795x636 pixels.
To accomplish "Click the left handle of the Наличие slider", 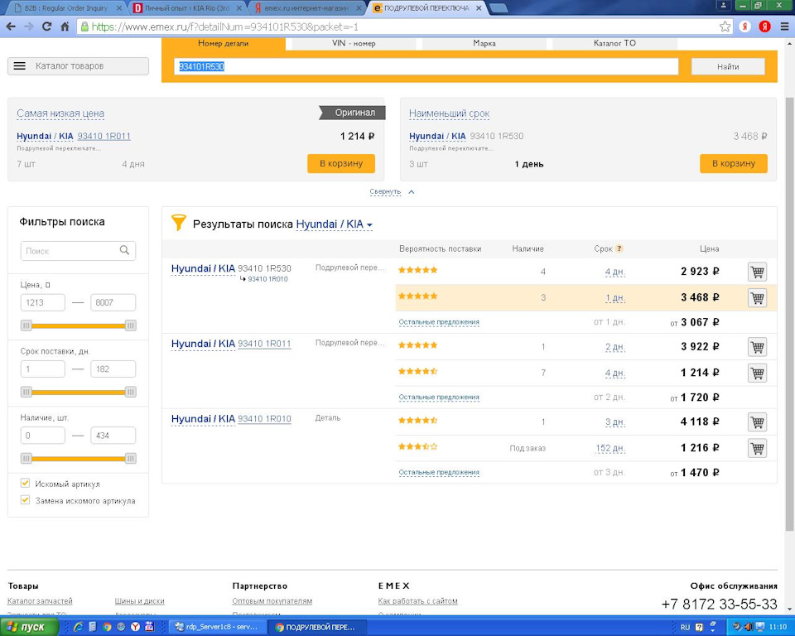I will coord(26,459).
